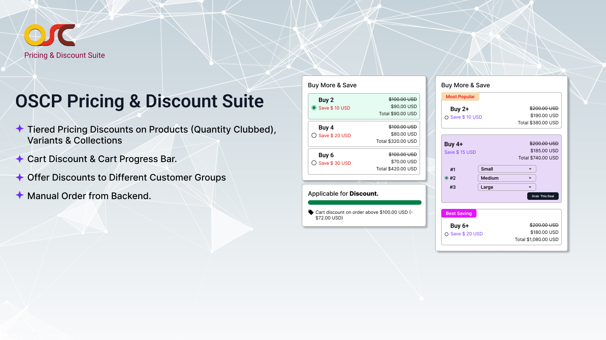The height and width of the screenshot is (340, 606).
Task: Click the Pricing & Discount Suite link text
Action: point(64,55)
